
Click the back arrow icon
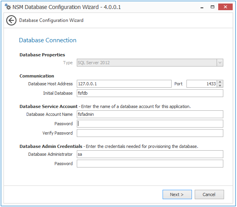coord(11,20)
